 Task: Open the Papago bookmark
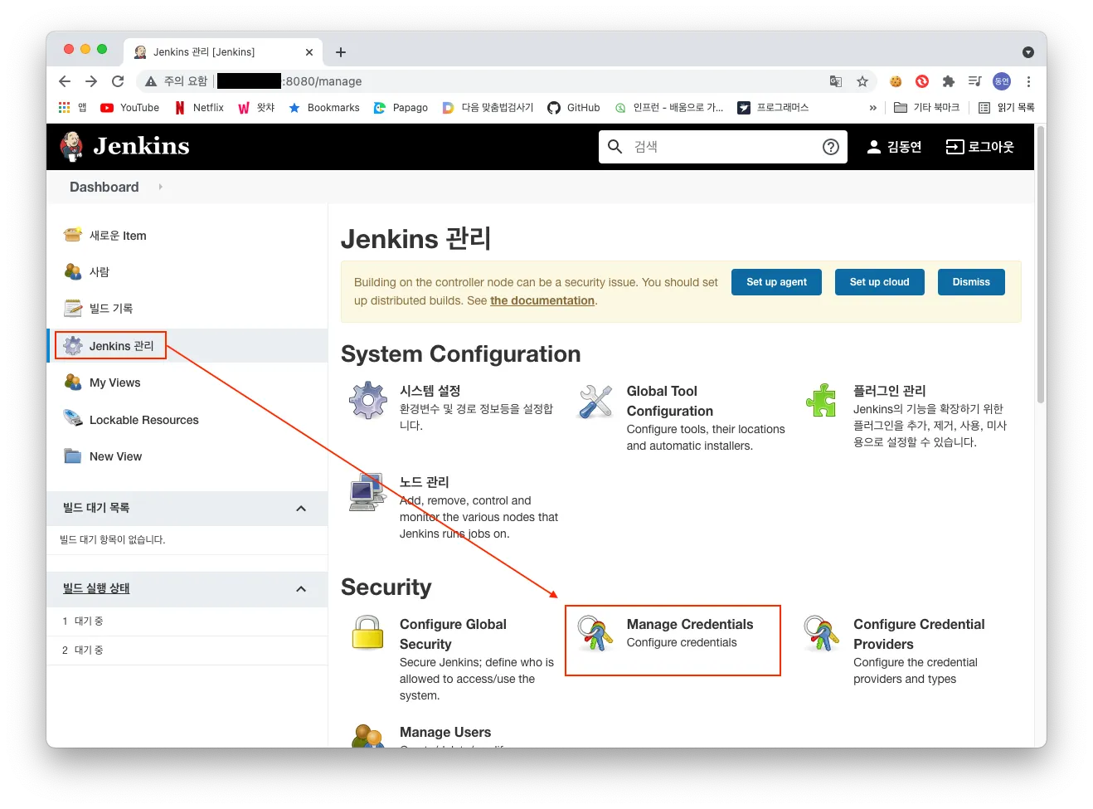click(x=401, y=108)
